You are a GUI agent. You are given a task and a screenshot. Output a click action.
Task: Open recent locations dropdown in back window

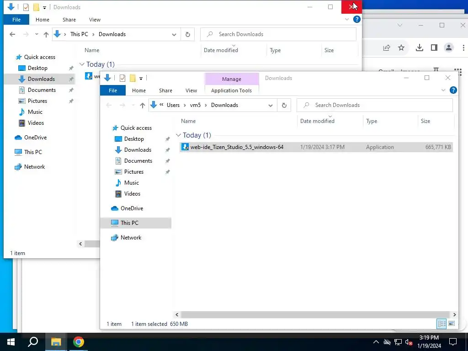37,34
